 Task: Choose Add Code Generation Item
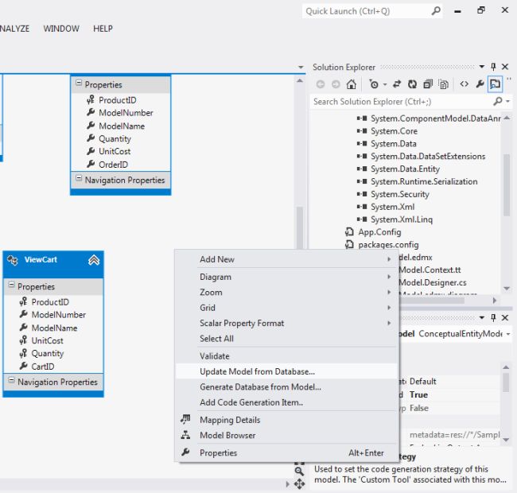tap(286, 402)
